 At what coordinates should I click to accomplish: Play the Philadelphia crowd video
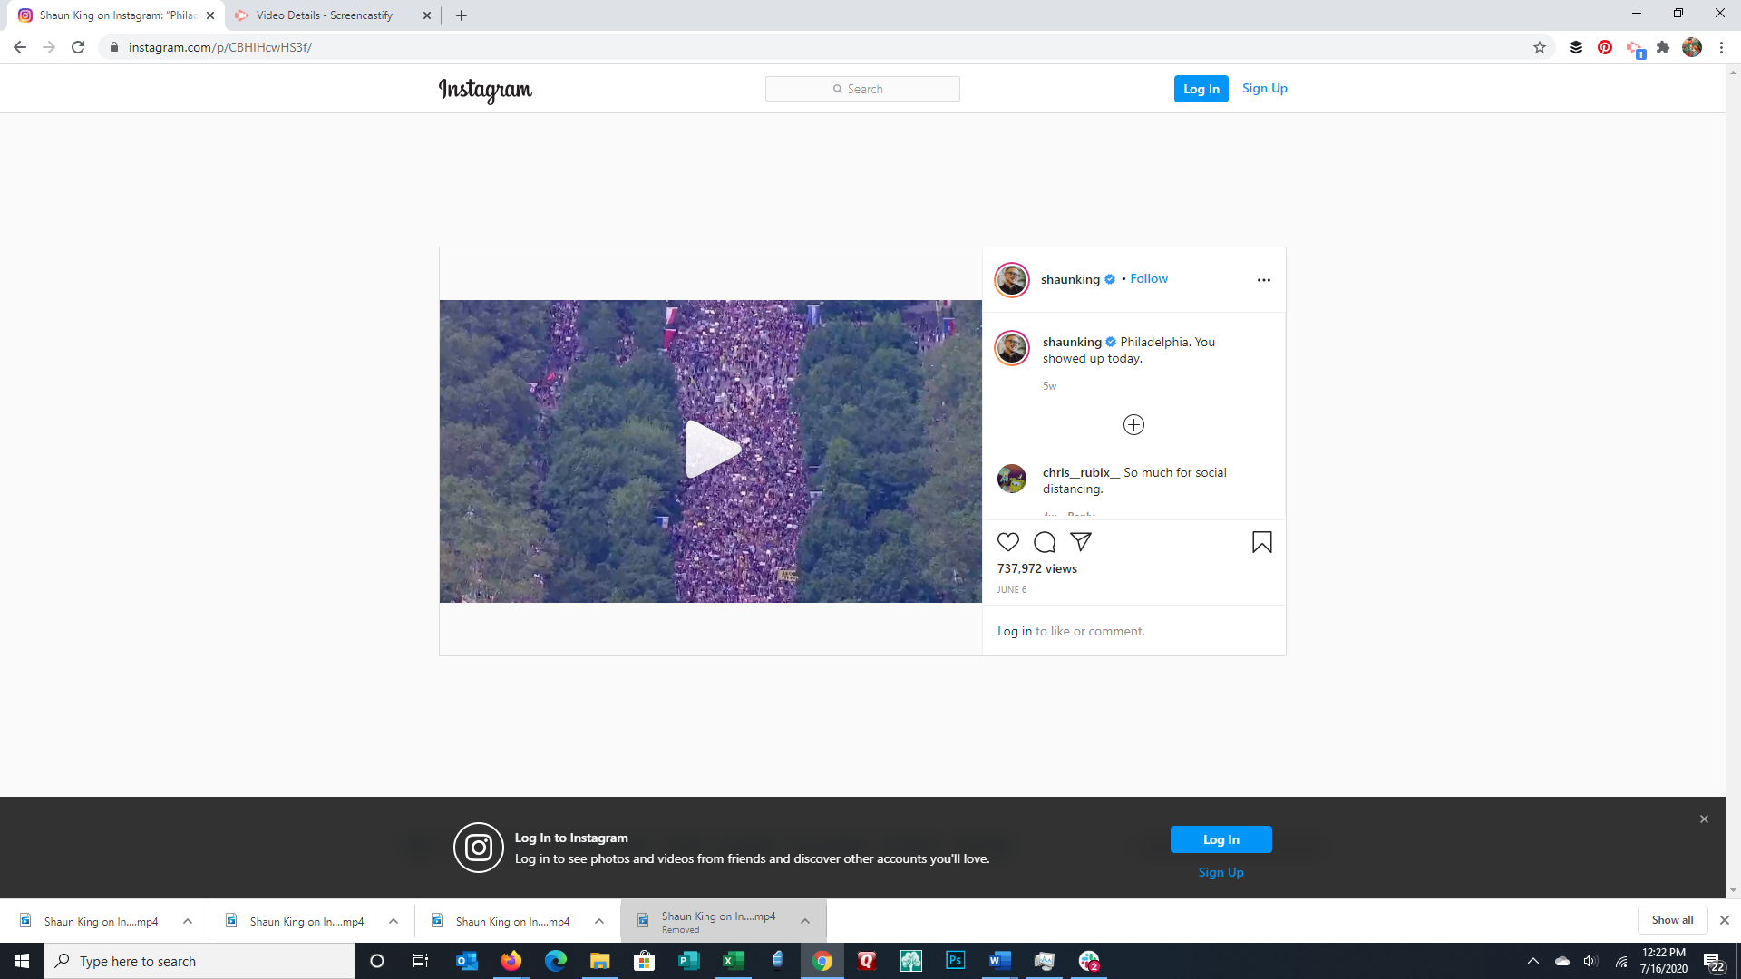(711, 450)
